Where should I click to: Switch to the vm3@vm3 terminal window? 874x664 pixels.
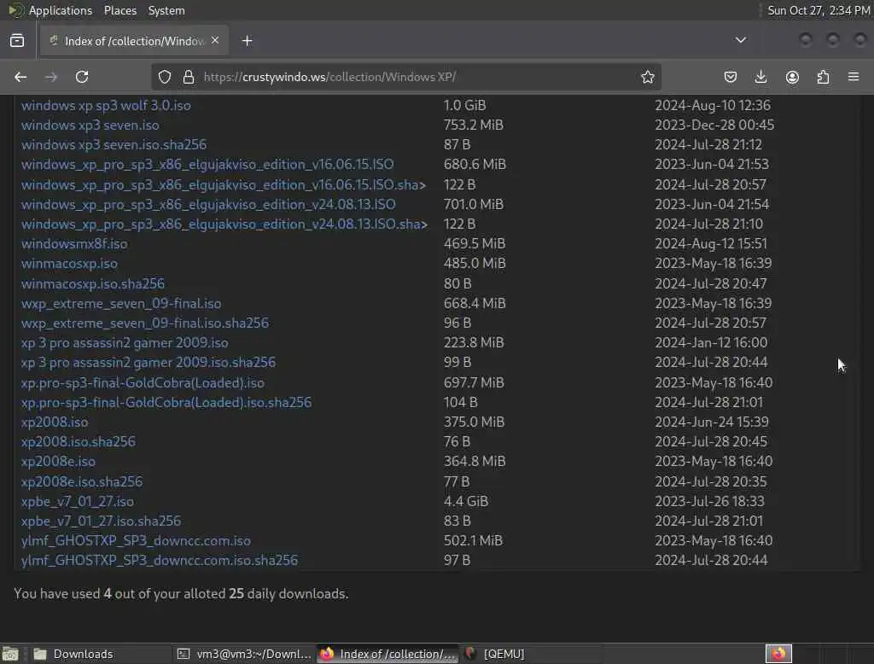(x=244, y=654)
